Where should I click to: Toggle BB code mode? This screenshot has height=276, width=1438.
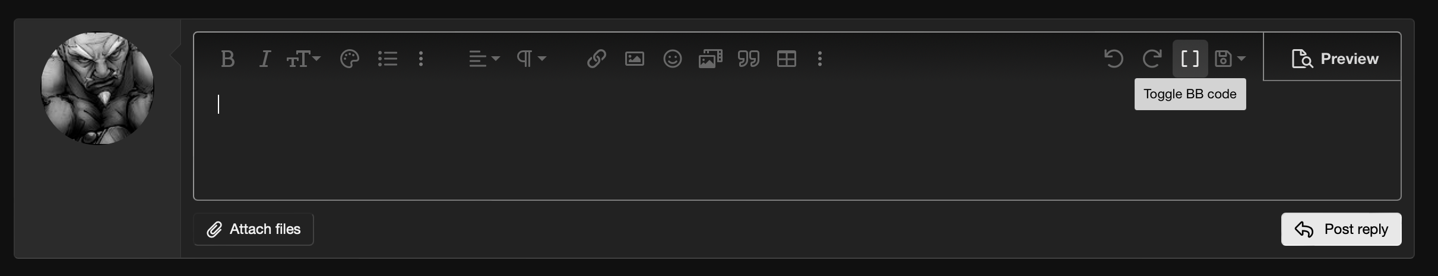(x=1190, y=59)
